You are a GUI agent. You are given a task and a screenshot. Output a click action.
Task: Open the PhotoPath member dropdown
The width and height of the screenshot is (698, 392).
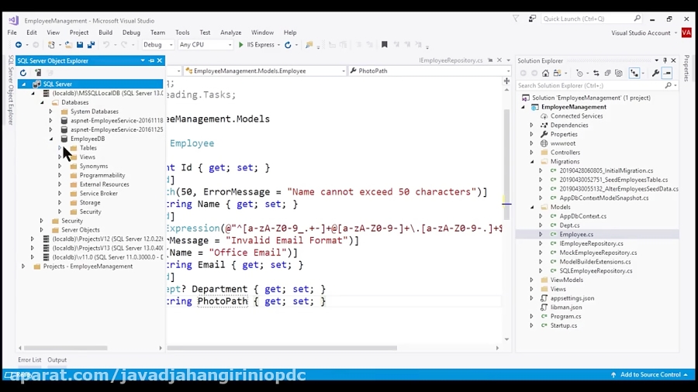click(430, 70)
